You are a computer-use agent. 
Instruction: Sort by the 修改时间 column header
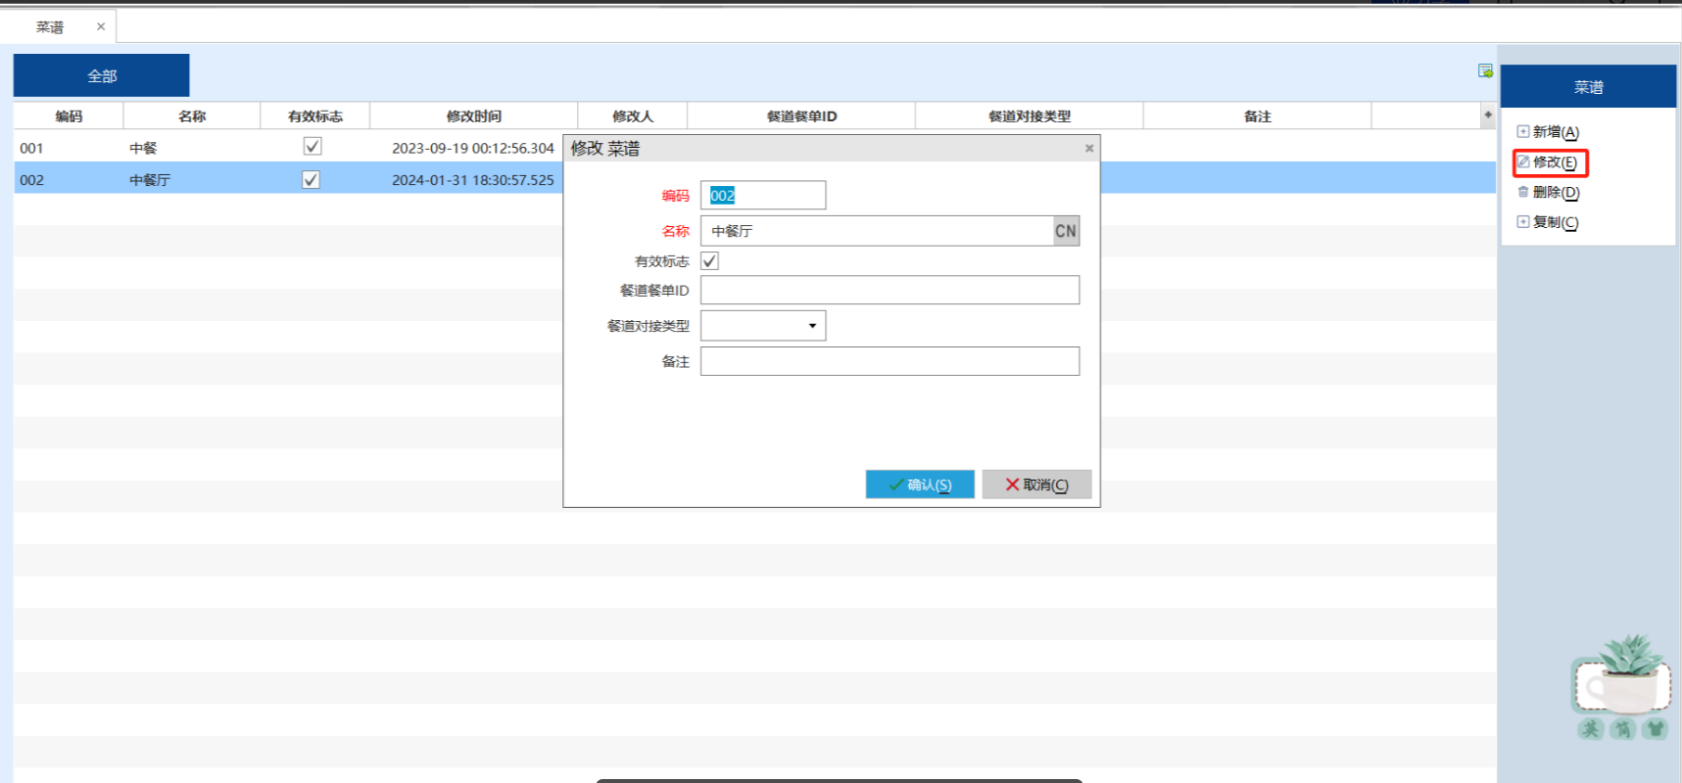tap(473, 116)
